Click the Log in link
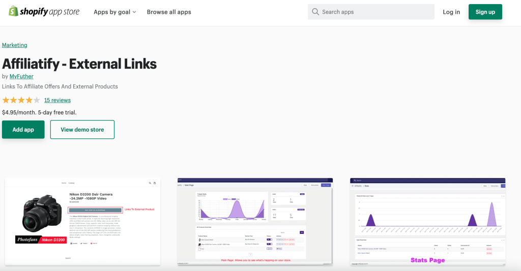Viewport: 521px width, 271px height. (451, 12)
